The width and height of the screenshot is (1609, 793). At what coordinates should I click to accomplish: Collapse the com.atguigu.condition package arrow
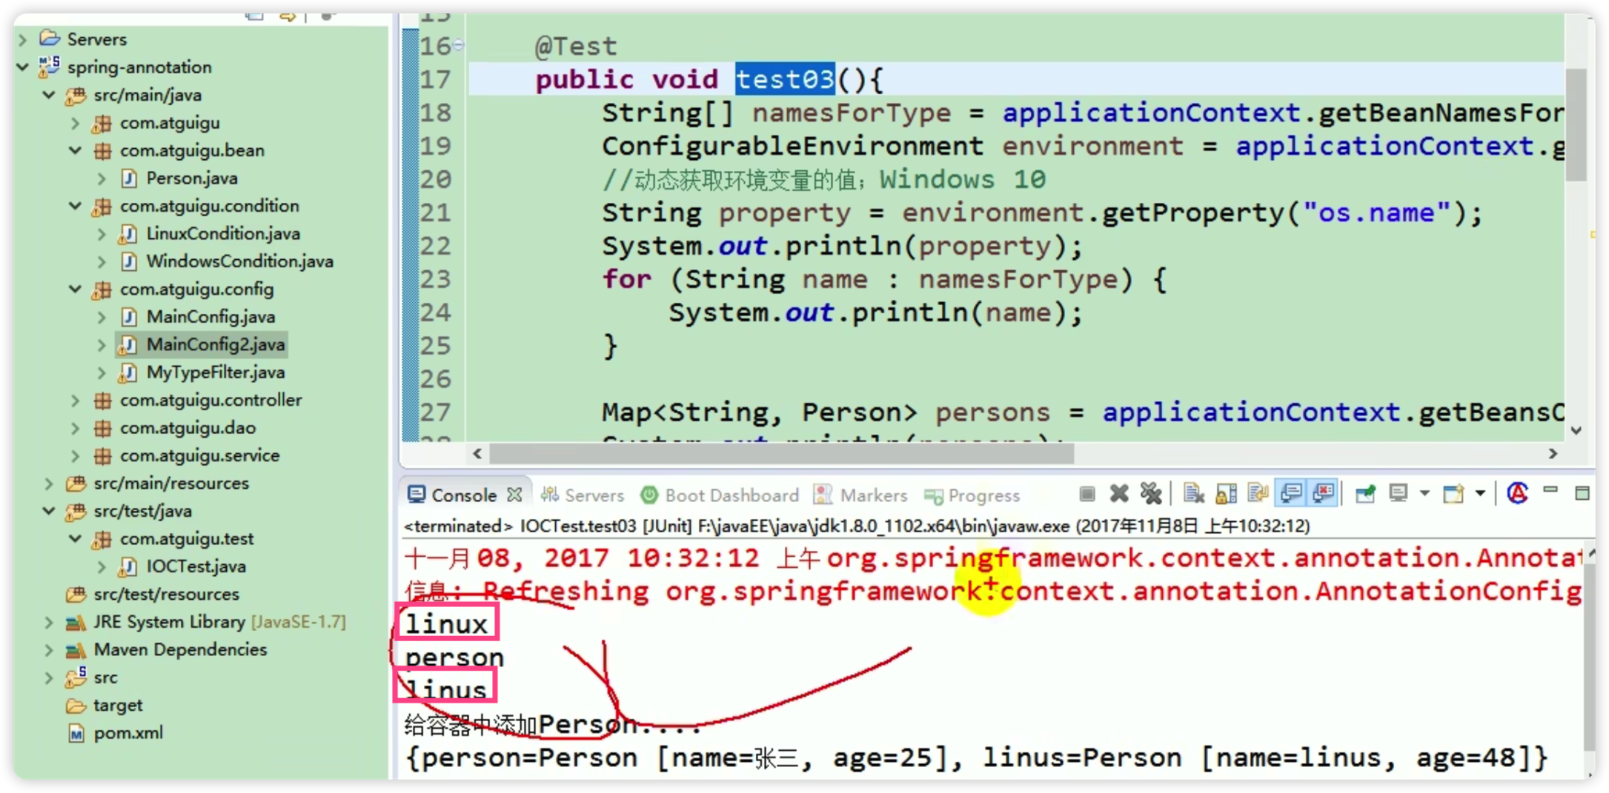76,206
